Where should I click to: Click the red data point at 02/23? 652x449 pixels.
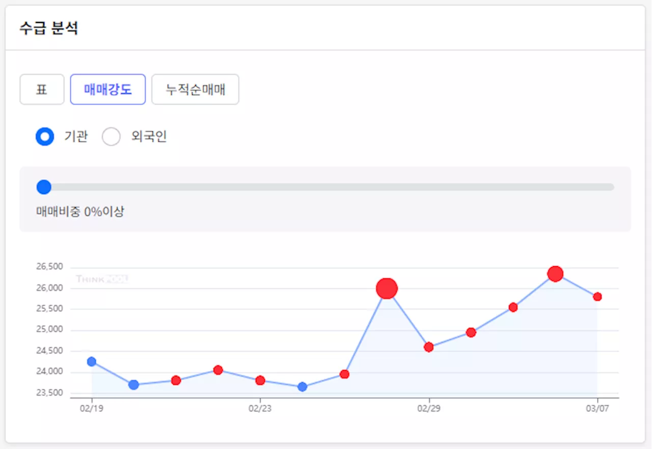(x=260, y=380)
